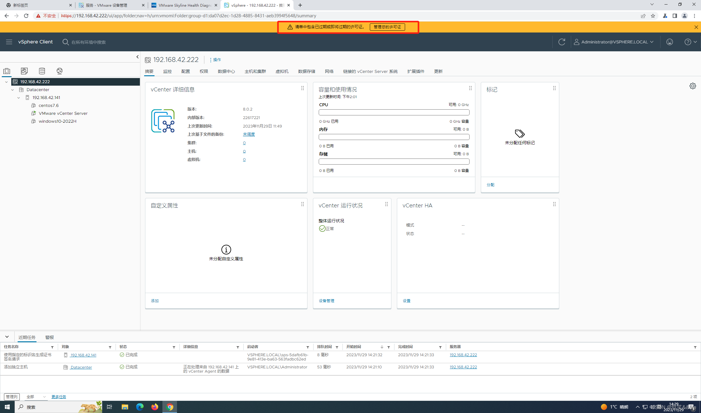Collapse the Datacenter tree node
Viewport: 701px width, 413px height.
pos(12,90)
